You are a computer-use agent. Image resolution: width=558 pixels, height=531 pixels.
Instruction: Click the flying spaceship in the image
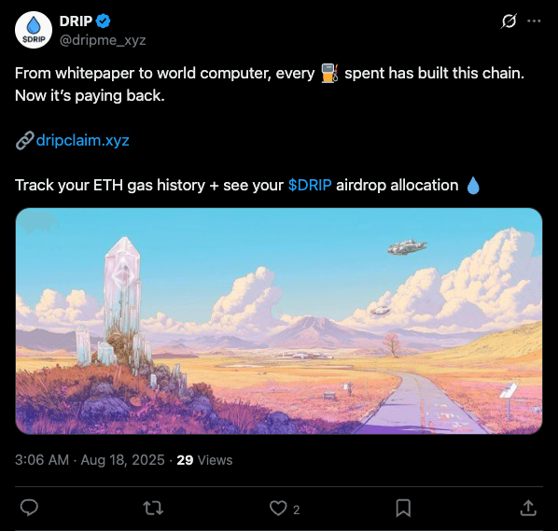(407, 246)
